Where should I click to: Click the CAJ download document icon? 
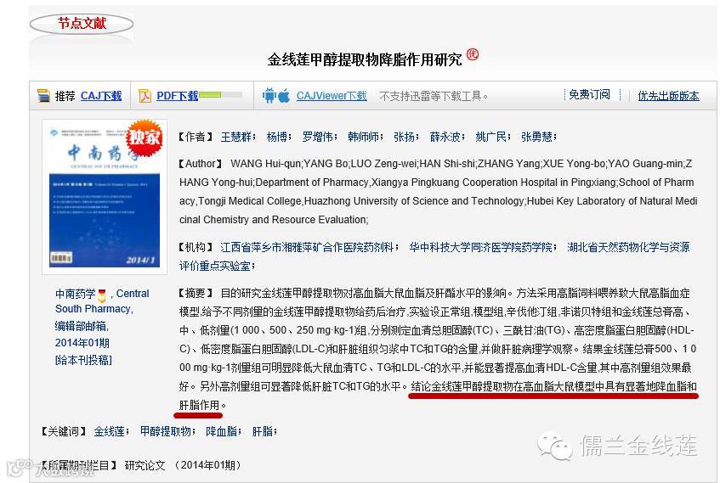(43, 95)
